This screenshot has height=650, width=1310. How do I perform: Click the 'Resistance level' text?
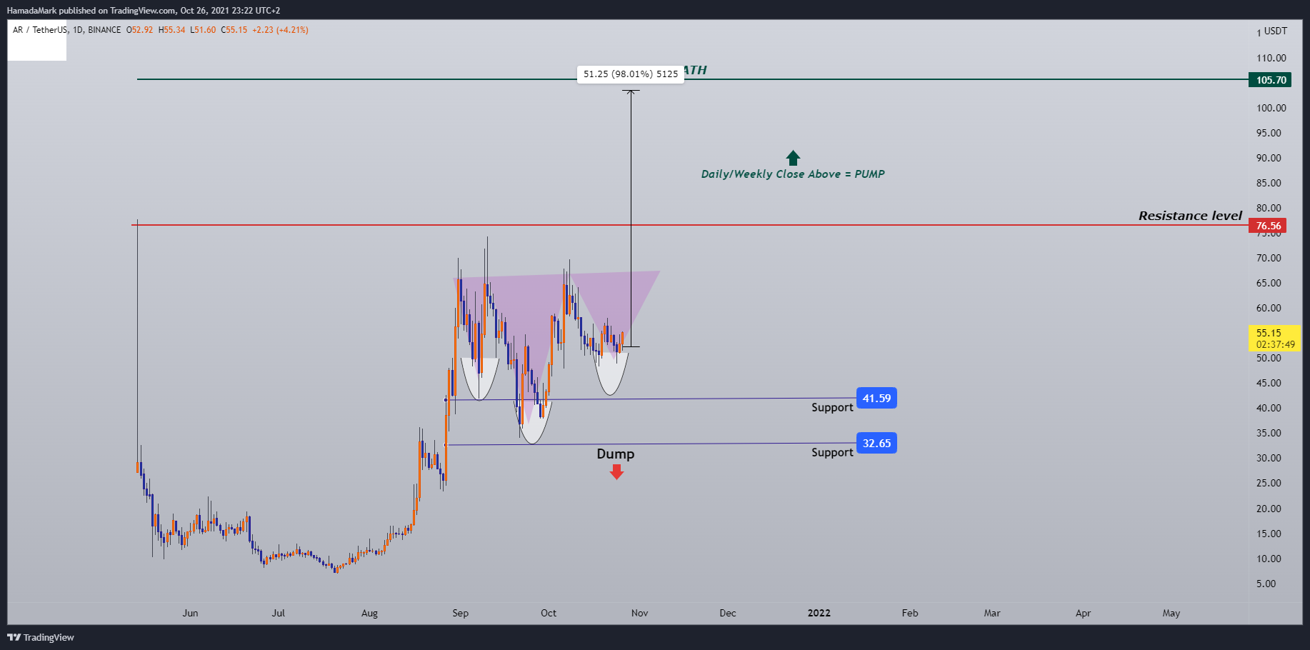coord(1190,216)
